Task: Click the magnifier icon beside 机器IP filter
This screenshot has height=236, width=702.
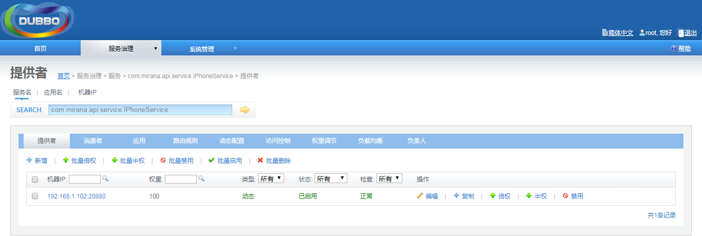Action: click(x=105, y=178)
